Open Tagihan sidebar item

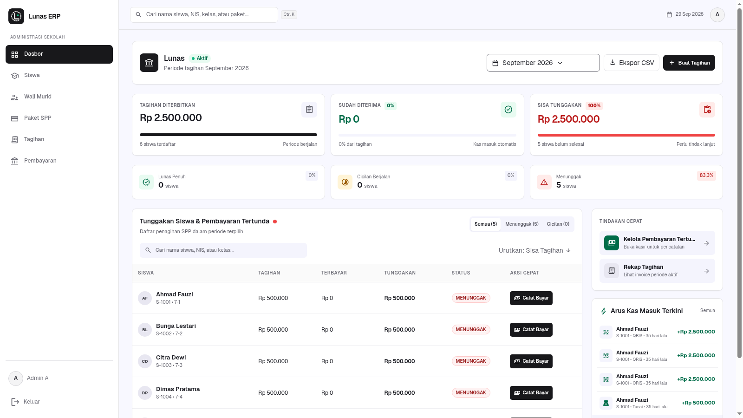tap(59, 140)
